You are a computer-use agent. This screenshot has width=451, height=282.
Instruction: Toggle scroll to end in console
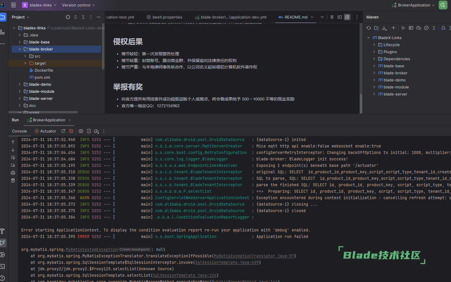pyautogui.click(x=13, y=165)
